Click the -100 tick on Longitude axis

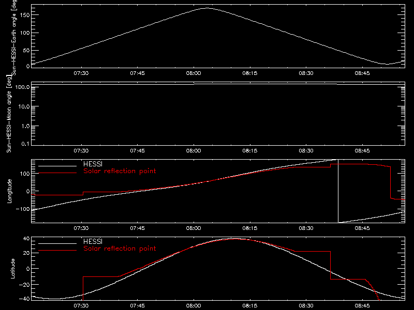(23, 209)
